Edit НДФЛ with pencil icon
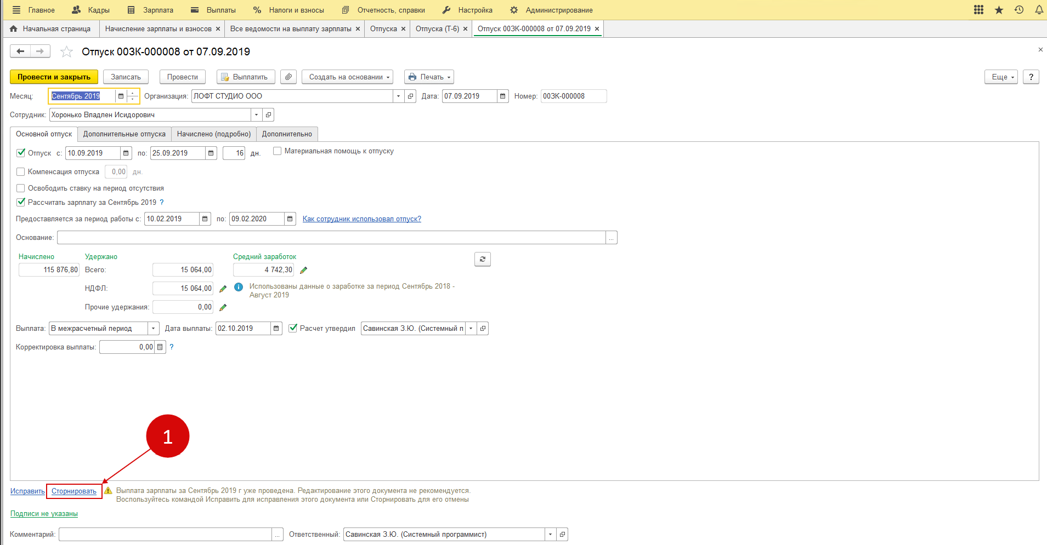This screenshot has width=1047, height=545. [223, 289]
